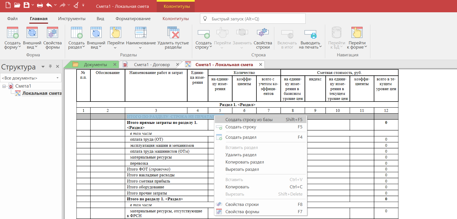Choose Свойства формы F7 in context menu
The image size is (457, 219).
[261, 212]
